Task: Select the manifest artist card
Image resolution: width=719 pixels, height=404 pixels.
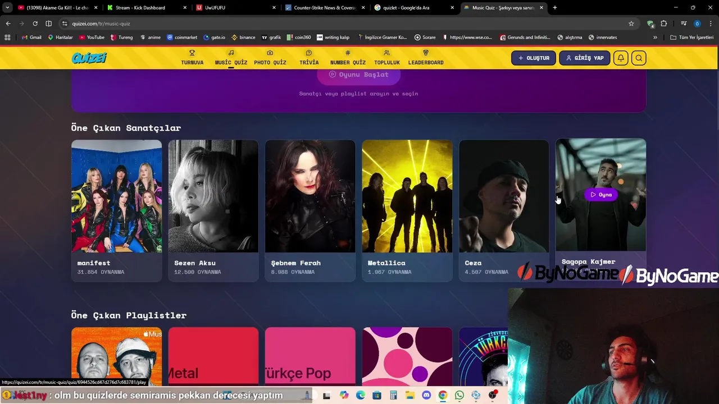Action: pyautogui.click(x=116, y=210)
